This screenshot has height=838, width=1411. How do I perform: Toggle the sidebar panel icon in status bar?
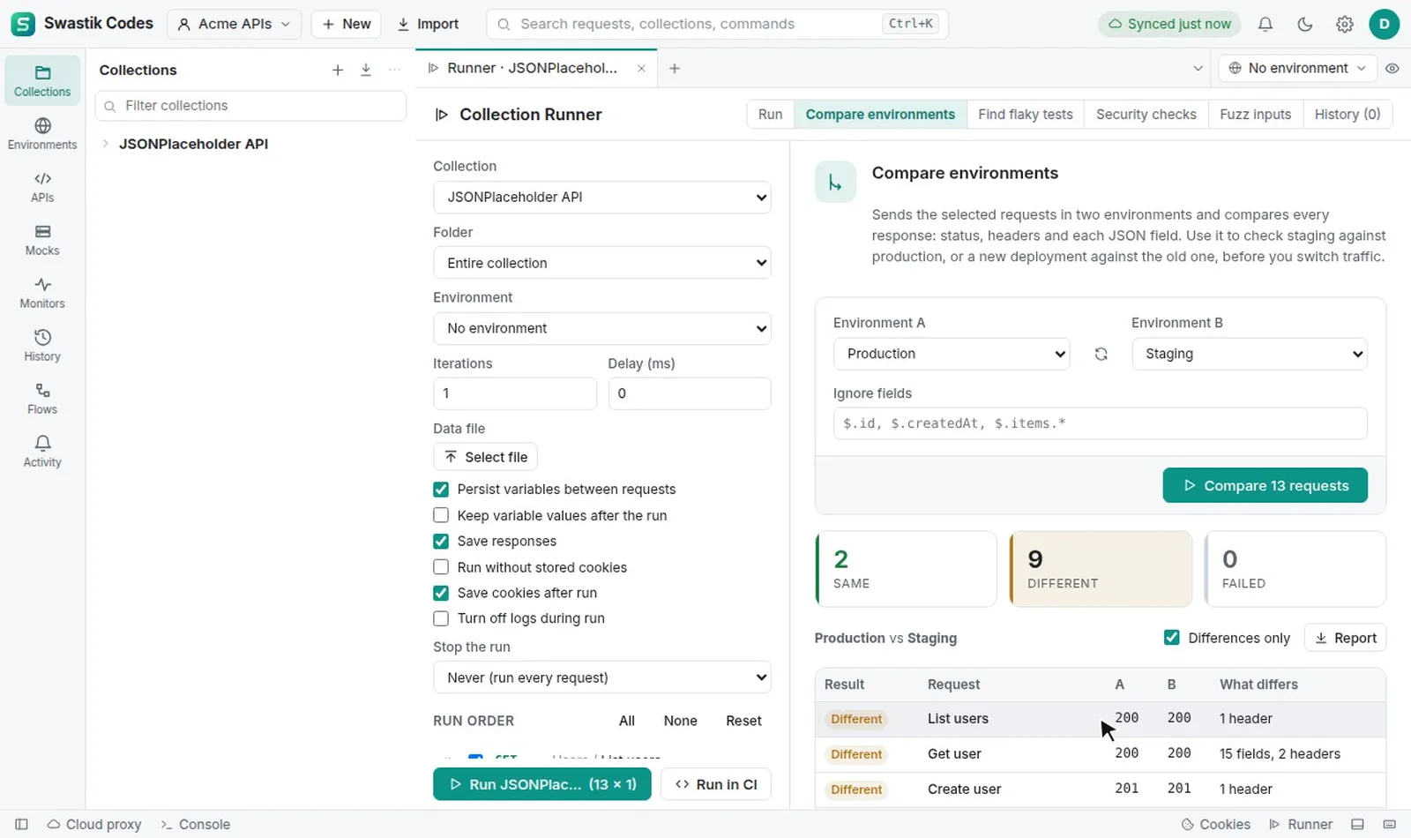(22, 824)
